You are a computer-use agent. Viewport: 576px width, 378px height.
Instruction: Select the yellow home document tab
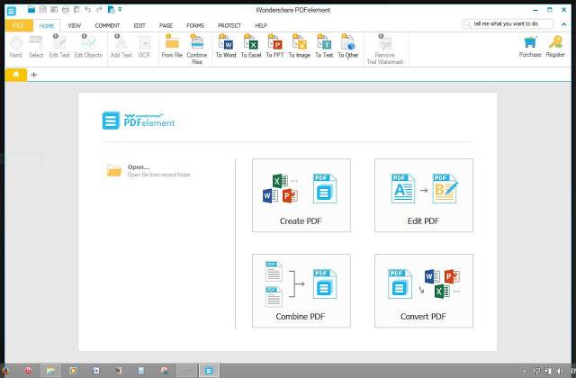[x=16, y=75]
